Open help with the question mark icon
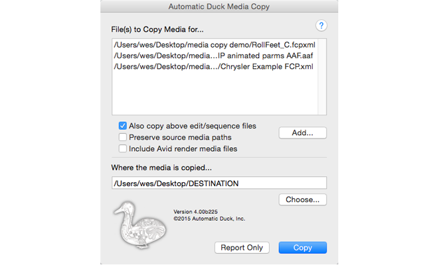433x265 pixels. (321, 26)
